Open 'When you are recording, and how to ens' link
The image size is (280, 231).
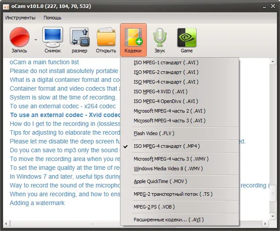(x=65, y=194)
